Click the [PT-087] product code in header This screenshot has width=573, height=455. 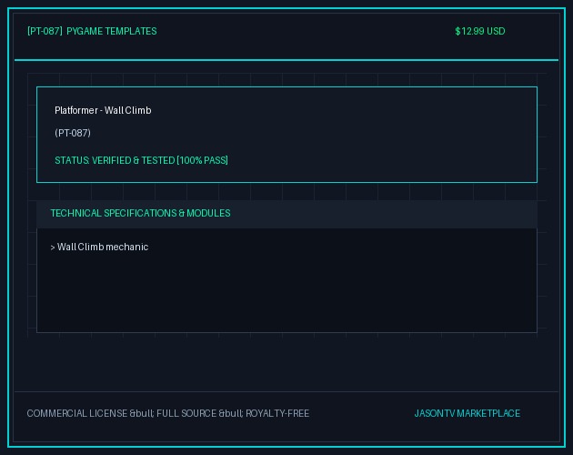pyautogui.click(x=45, y=31)
